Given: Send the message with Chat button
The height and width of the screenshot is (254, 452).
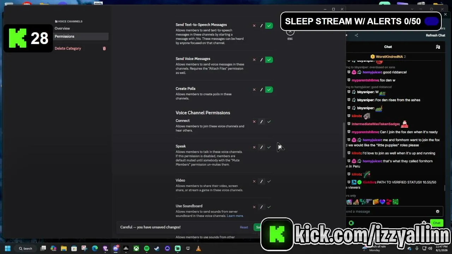Looking at the screenshot, I should (437, 223).
